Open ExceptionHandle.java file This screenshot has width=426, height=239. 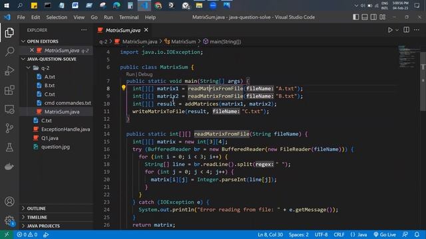[x=65, y=129]
